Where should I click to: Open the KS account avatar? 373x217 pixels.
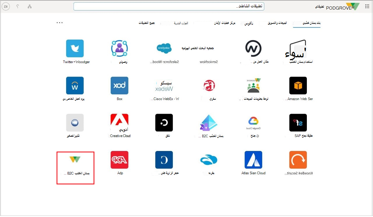pyautogui.click(x=6, y=6)
